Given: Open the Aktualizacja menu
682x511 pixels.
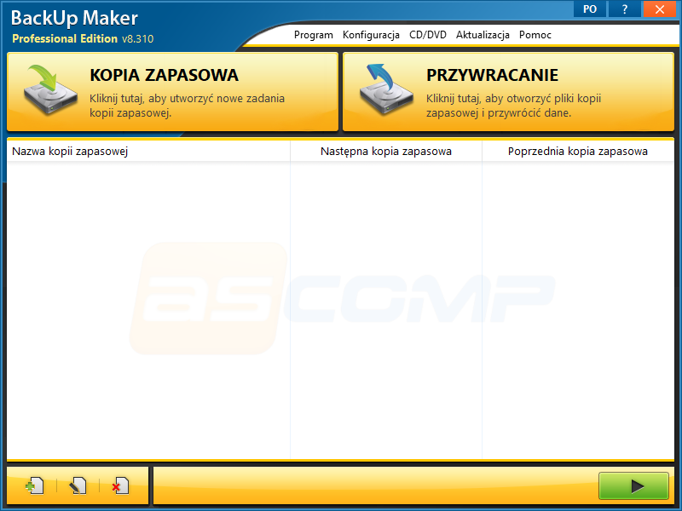Looking at the screenshot, I should tap(483, 35).
